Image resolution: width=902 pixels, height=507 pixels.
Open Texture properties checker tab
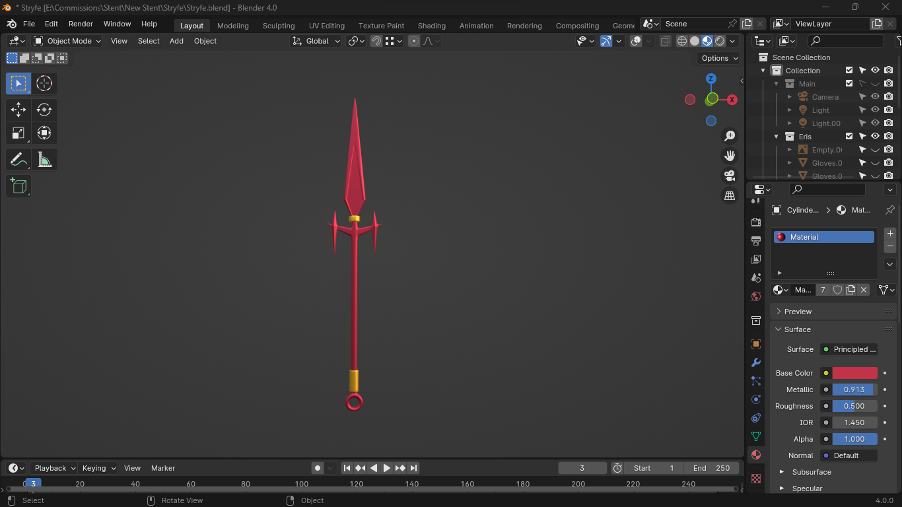756,479
